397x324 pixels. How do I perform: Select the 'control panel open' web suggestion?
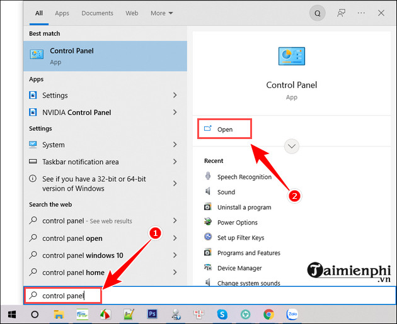[x=105, y=238]
